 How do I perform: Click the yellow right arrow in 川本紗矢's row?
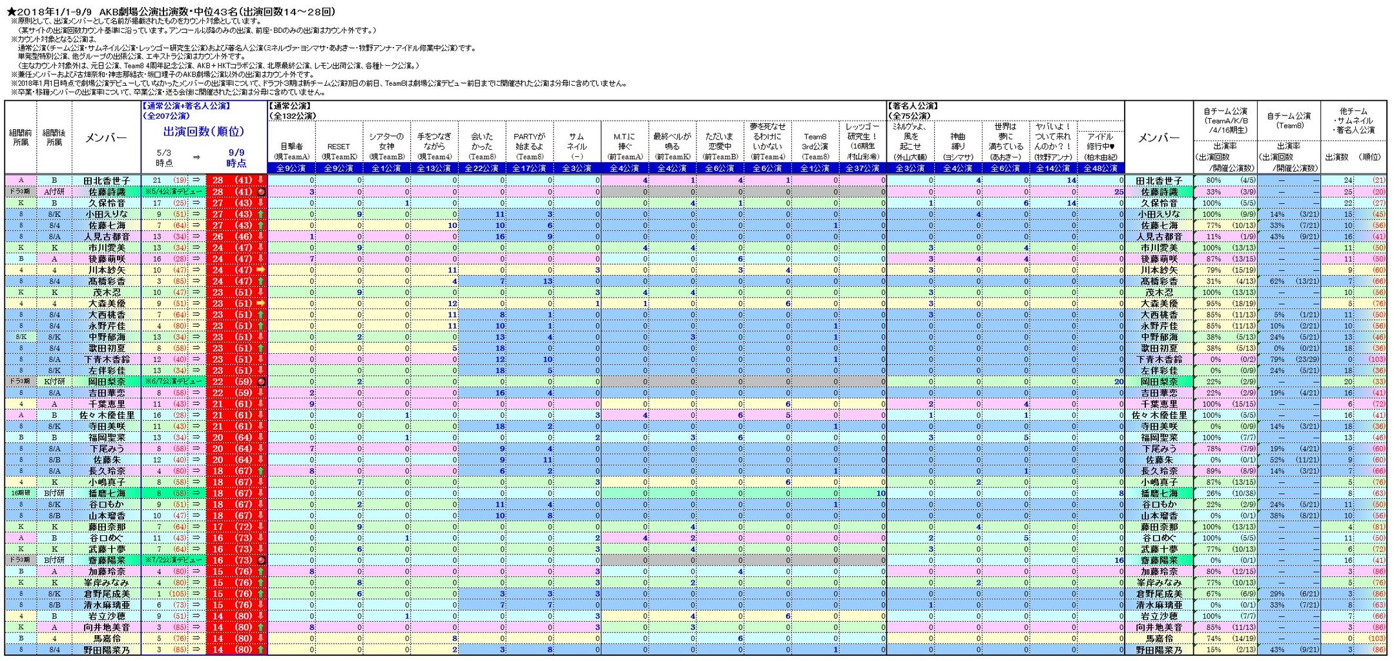(x=261, y=270)
